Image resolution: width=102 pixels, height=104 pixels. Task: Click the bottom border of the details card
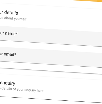coord(51,71)
